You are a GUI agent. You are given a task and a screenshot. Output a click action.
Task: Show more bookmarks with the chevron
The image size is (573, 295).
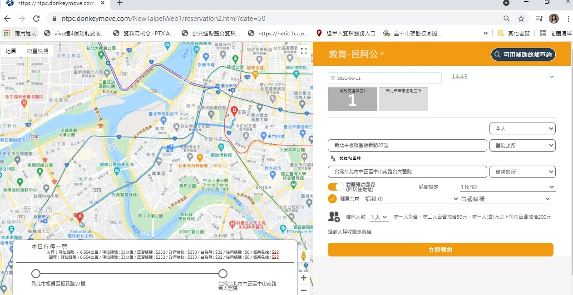click(x=486, y=33)
